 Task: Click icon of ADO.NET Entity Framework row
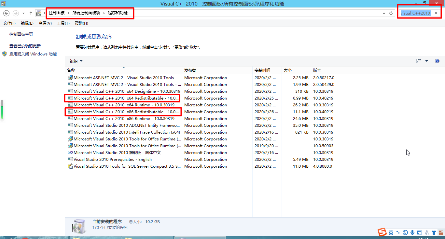(70, 125)
